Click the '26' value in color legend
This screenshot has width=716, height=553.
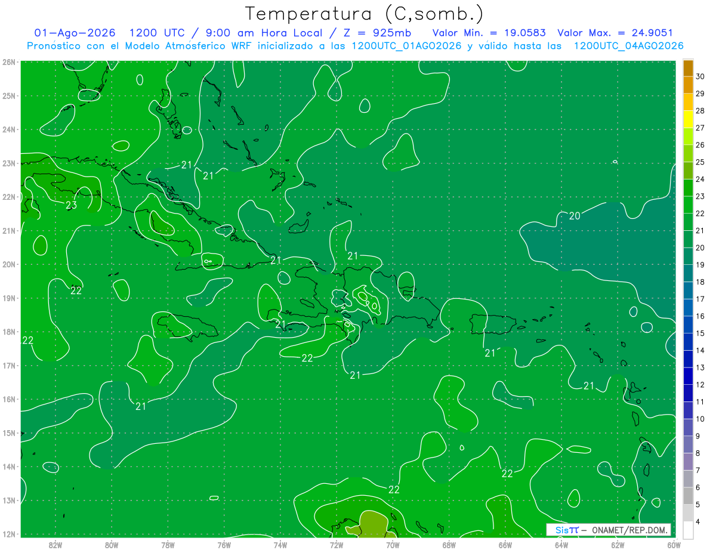700,145
